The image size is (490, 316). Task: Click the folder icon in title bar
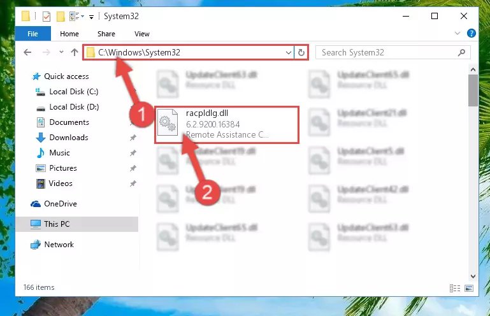coord(26,16)
